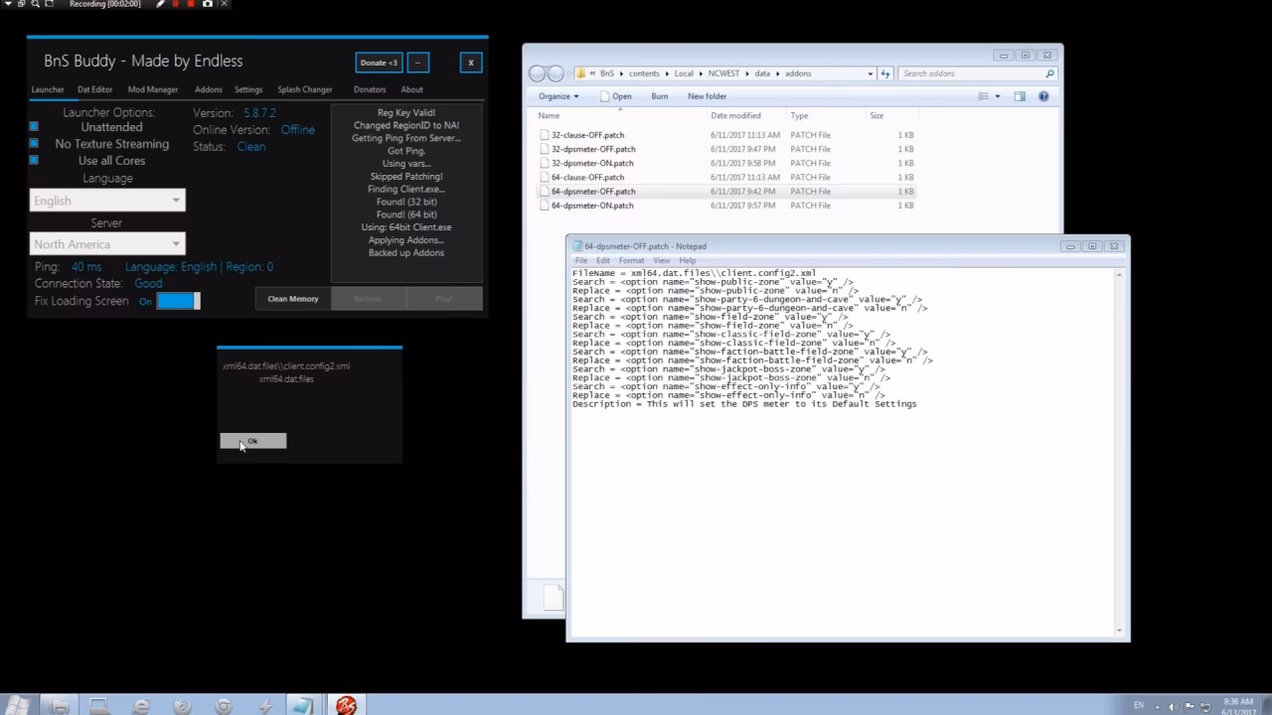Open the Windows Start menu
Viewport: 1272px width, 715px height.
pos(19,705)
